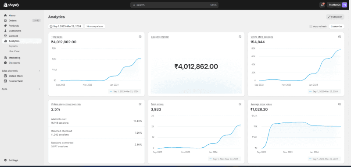Open TheMenOn account menu
Viewport: 351px width, 167px height.
tap(337, 5)
